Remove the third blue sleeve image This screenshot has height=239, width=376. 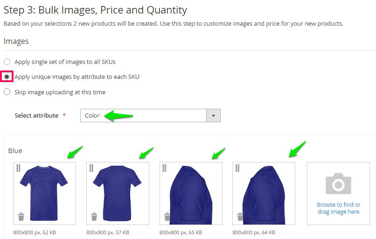pos(167,217)
